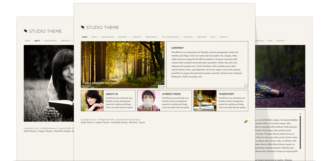Open the RSS Feed link in the center footer
The image size is (329, 161).
pyautogui.click(x=133, y=122)
